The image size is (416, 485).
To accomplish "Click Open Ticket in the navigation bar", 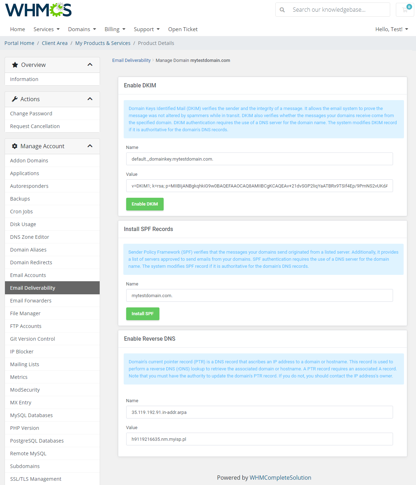I will click(183, 29).
